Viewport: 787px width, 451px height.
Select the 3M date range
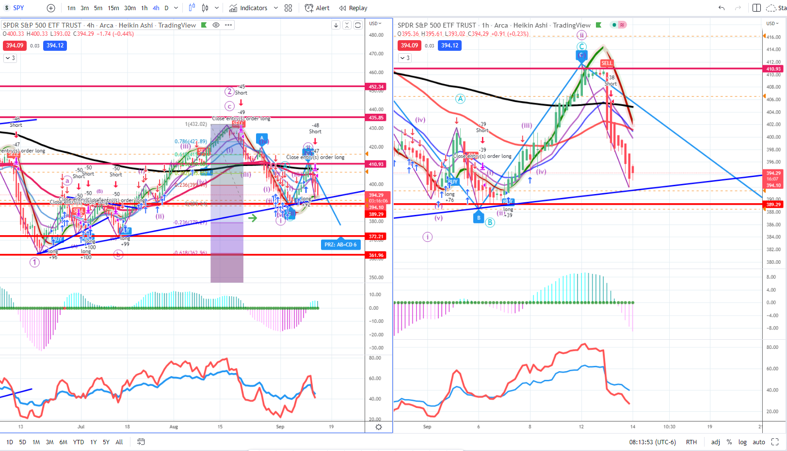click(x=50, y=442)
